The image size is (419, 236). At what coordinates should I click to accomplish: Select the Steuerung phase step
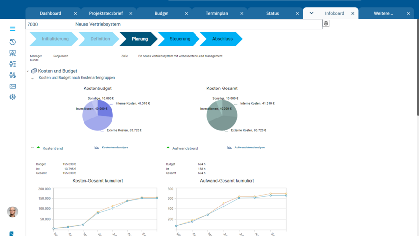click(x=180, y=39)
